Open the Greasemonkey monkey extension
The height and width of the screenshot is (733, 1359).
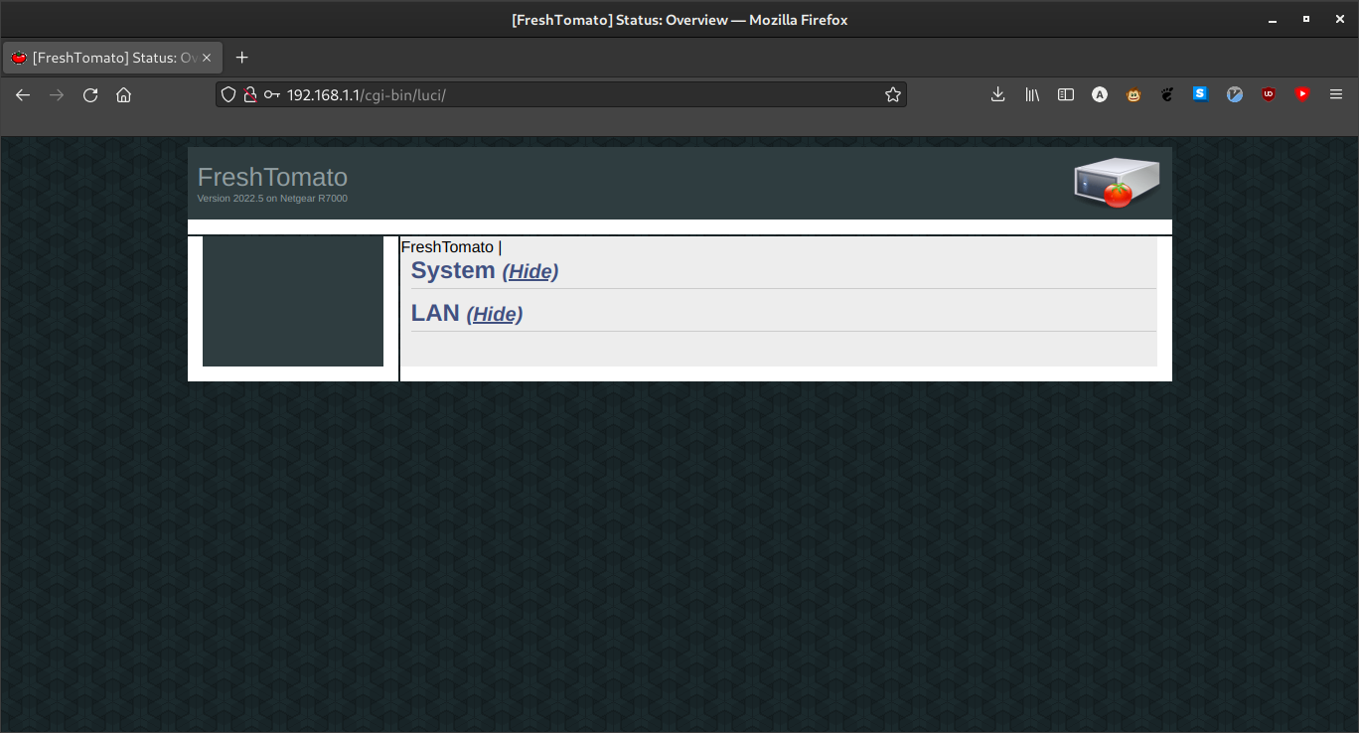[x=1133, y=94]
